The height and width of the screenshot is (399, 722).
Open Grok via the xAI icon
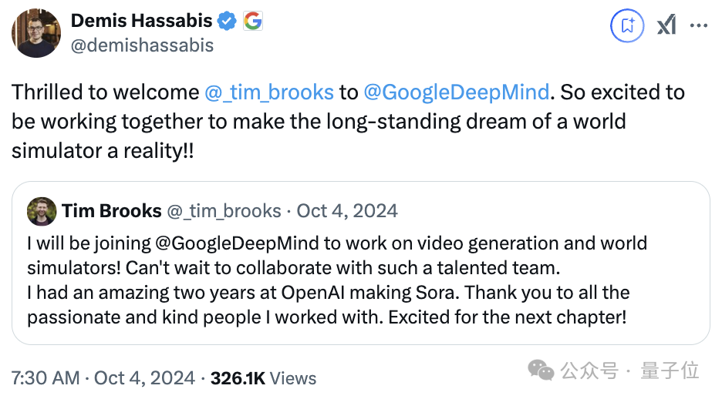666,26
